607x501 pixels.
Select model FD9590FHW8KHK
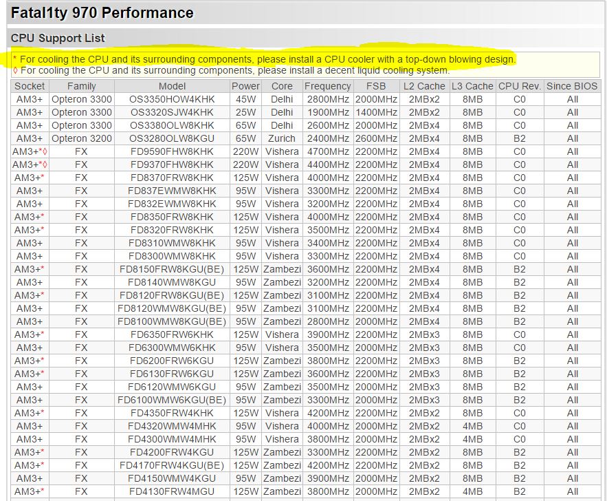pyautogui.click(x=172, y=151)
